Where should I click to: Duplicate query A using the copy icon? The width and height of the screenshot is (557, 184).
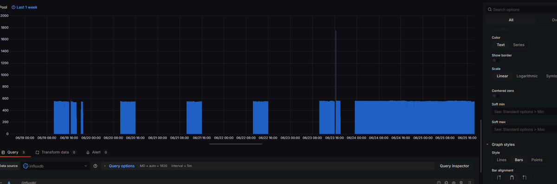pos(446,183)
